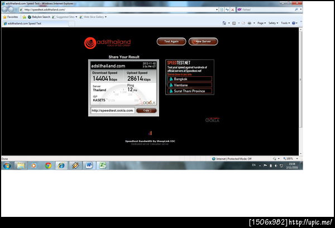Viewport: 335px width, 228px height.
Task: Open the address bar history dropdown
Action: [217, 9]
